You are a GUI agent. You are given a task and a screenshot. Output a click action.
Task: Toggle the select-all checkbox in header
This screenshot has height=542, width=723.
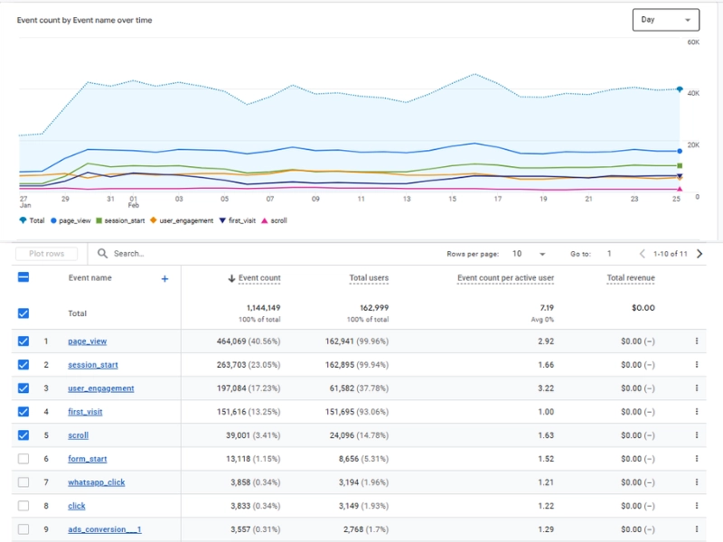coord(23,278)
